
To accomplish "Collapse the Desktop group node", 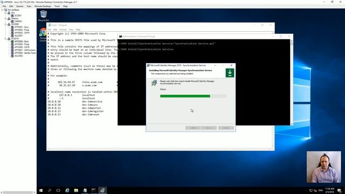I will click(5, 18).
